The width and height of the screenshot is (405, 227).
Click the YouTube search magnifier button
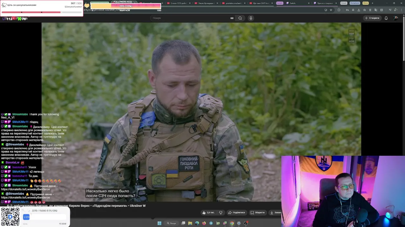[240, 18]
